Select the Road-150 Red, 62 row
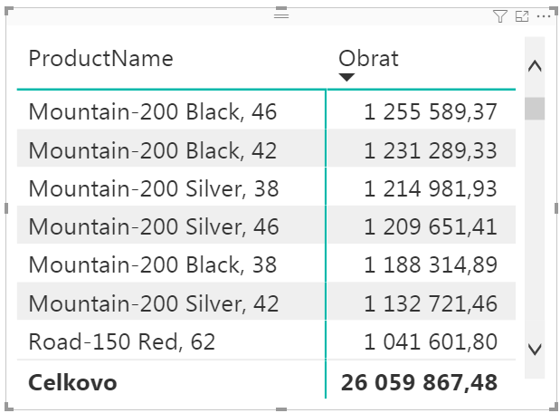 tap(122, 341)
